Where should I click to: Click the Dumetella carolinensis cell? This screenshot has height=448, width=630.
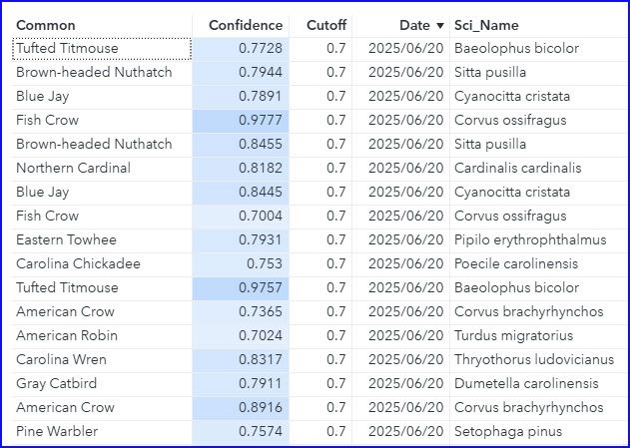tap(526, 383)
